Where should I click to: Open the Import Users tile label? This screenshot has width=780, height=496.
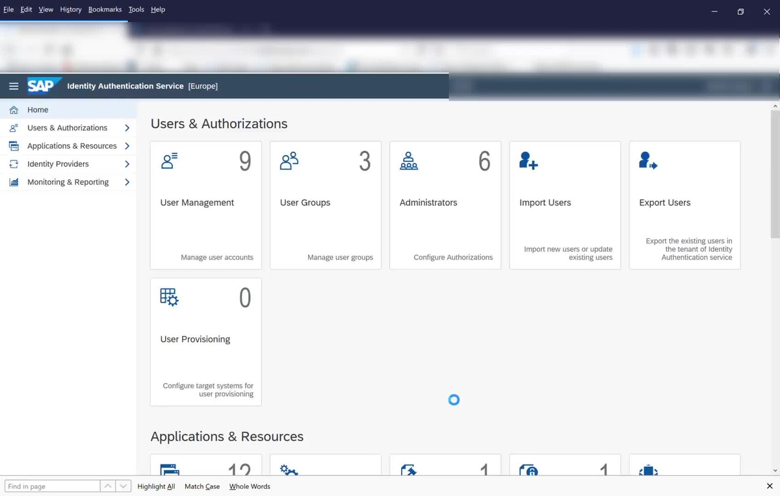(545, 203)
